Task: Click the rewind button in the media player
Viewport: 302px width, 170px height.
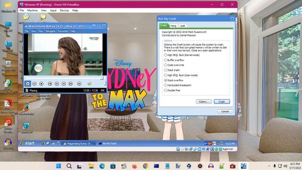Action: pyautogui.click(x=57, y=84)
